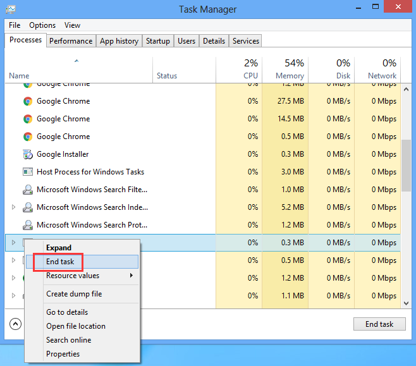Viewport: 416px width, 366px height.
Task: Click the Google Installer process icon
Action: (27, 154)
